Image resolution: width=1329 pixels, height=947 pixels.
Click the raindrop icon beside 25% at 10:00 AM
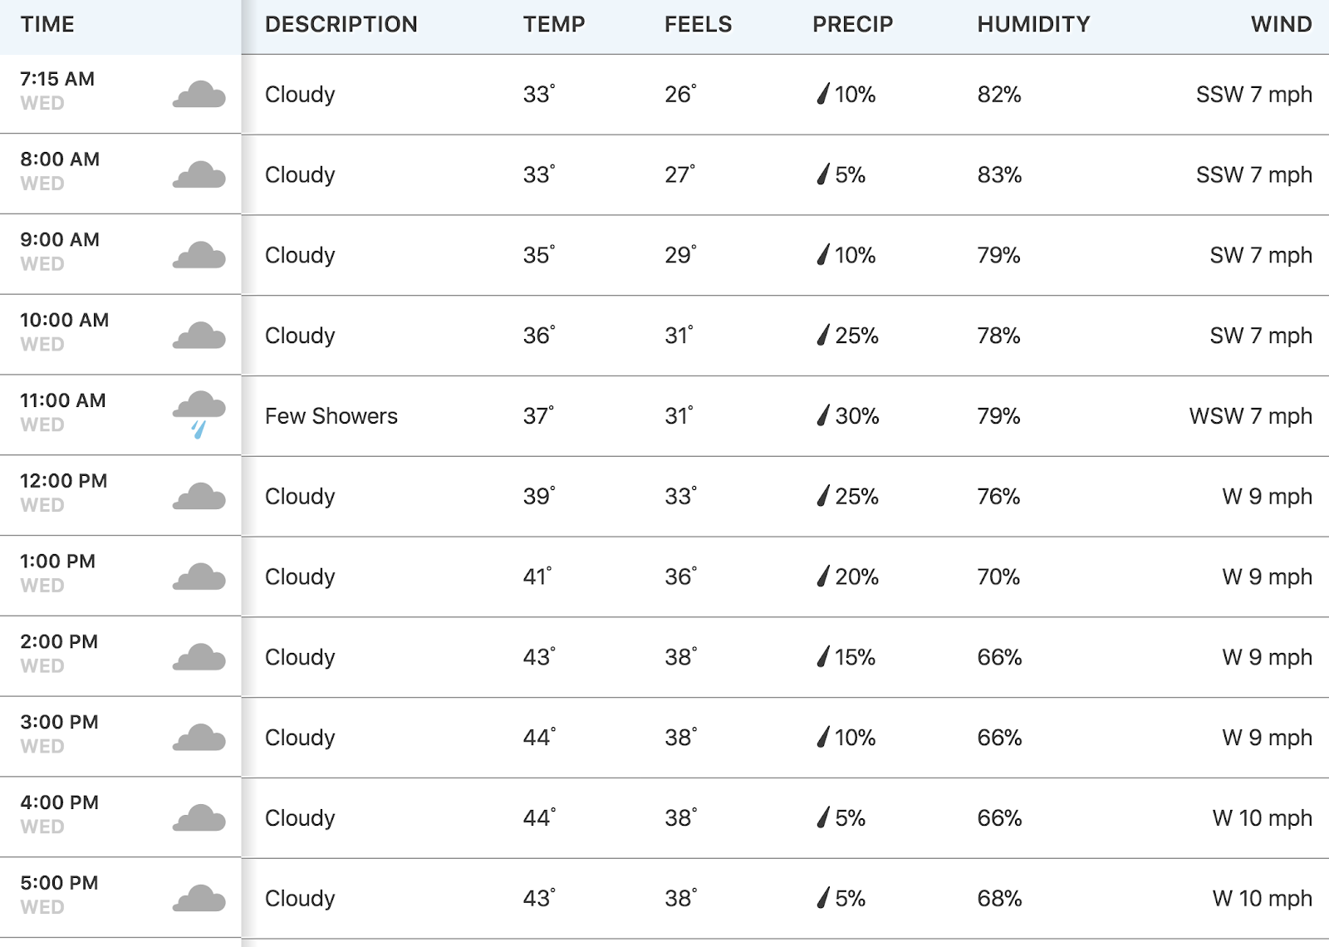click(823, 335)
